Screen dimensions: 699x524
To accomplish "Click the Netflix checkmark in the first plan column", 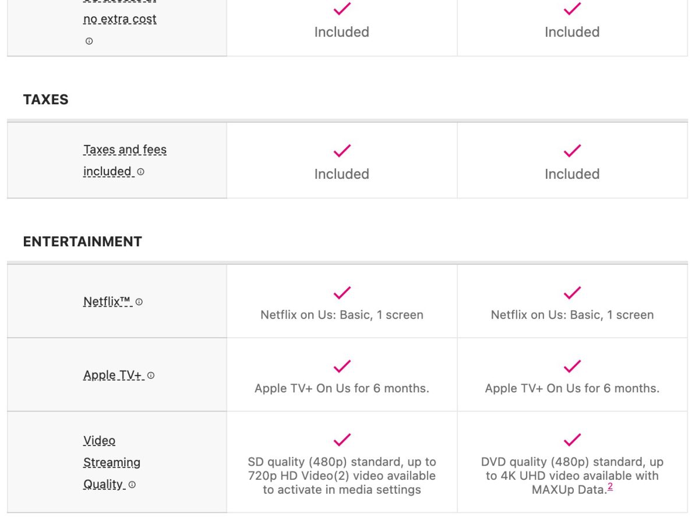I will pos(342,292).
